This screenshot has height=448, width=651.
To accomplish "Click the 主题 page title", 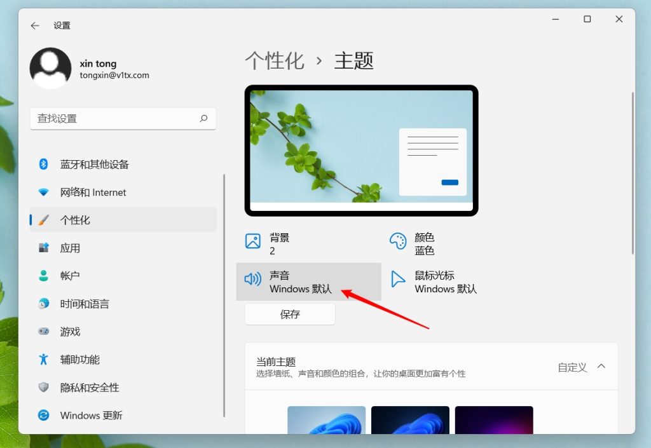I will coord(353,61).
